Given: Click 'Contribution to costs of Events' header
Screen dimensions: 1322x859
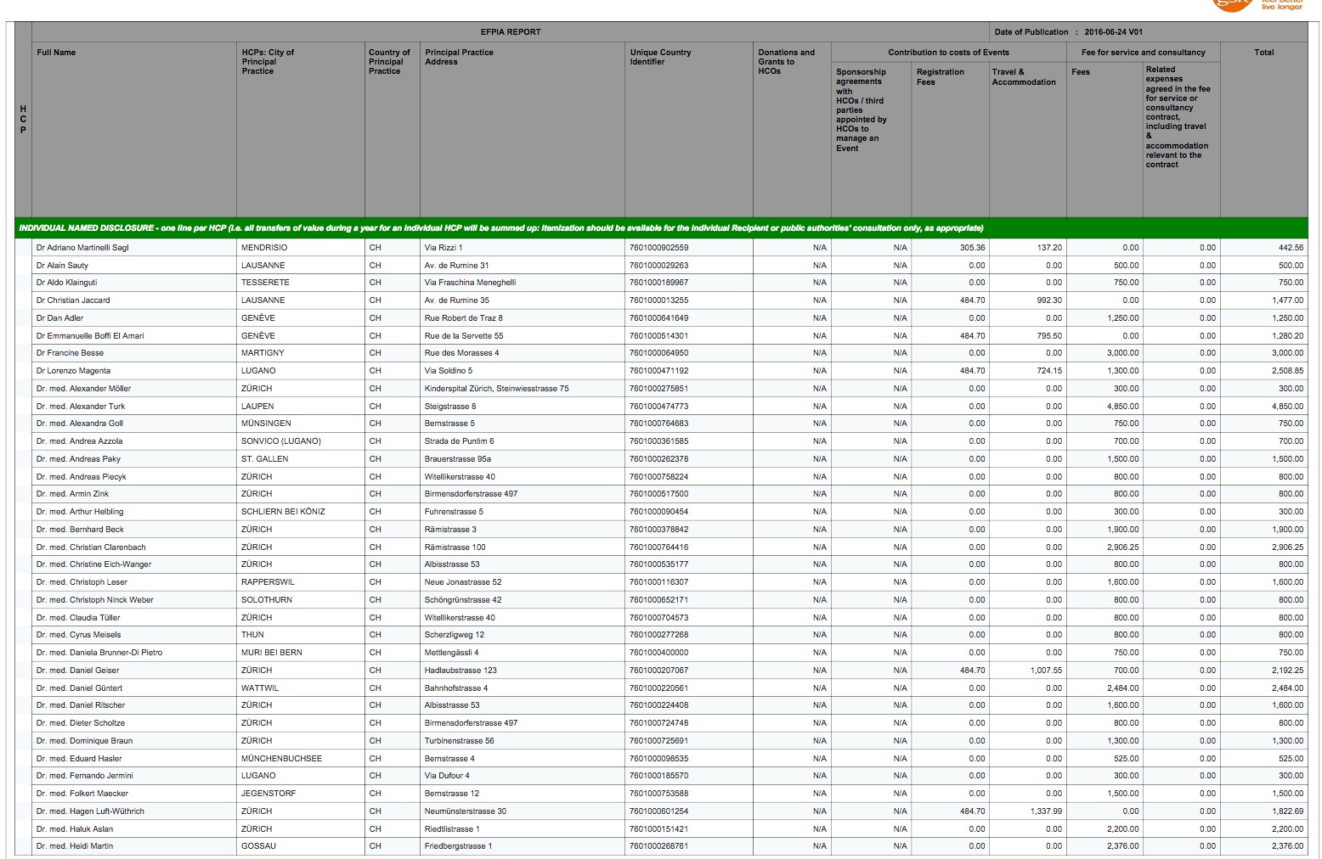Looking at the screenshot, I should [x=948, y=53].
